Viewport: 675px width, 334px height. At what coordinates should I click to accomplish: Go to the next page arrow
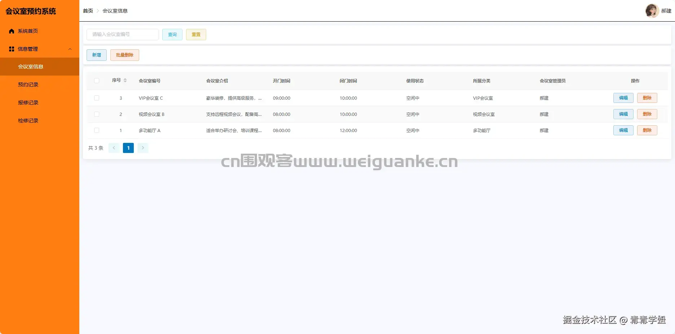(x=143, y=148)
